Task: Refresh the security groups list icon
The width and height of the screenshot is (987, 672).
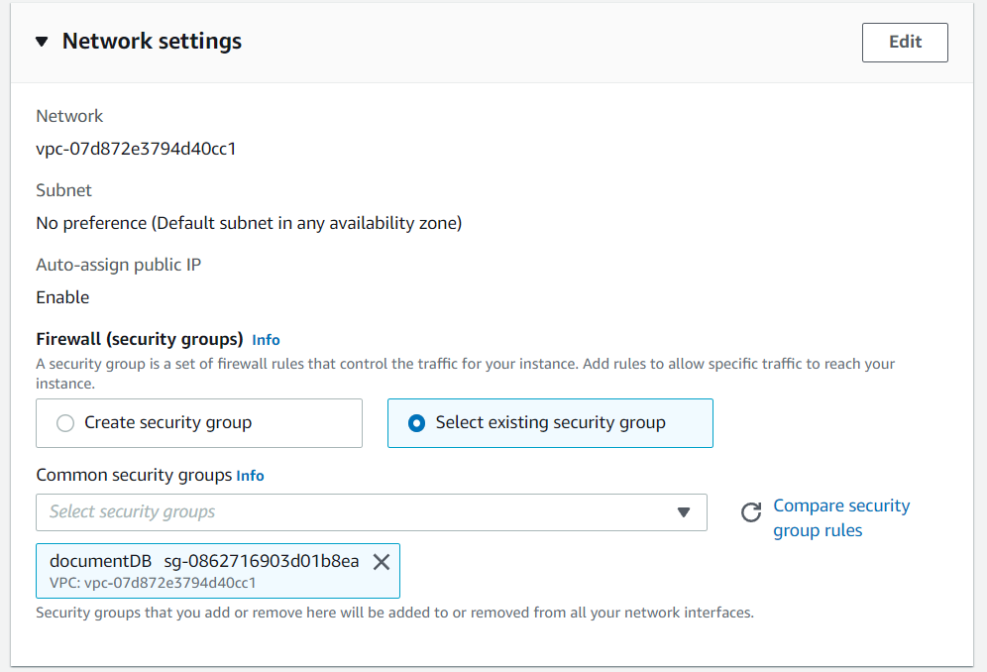Action: 751,512
